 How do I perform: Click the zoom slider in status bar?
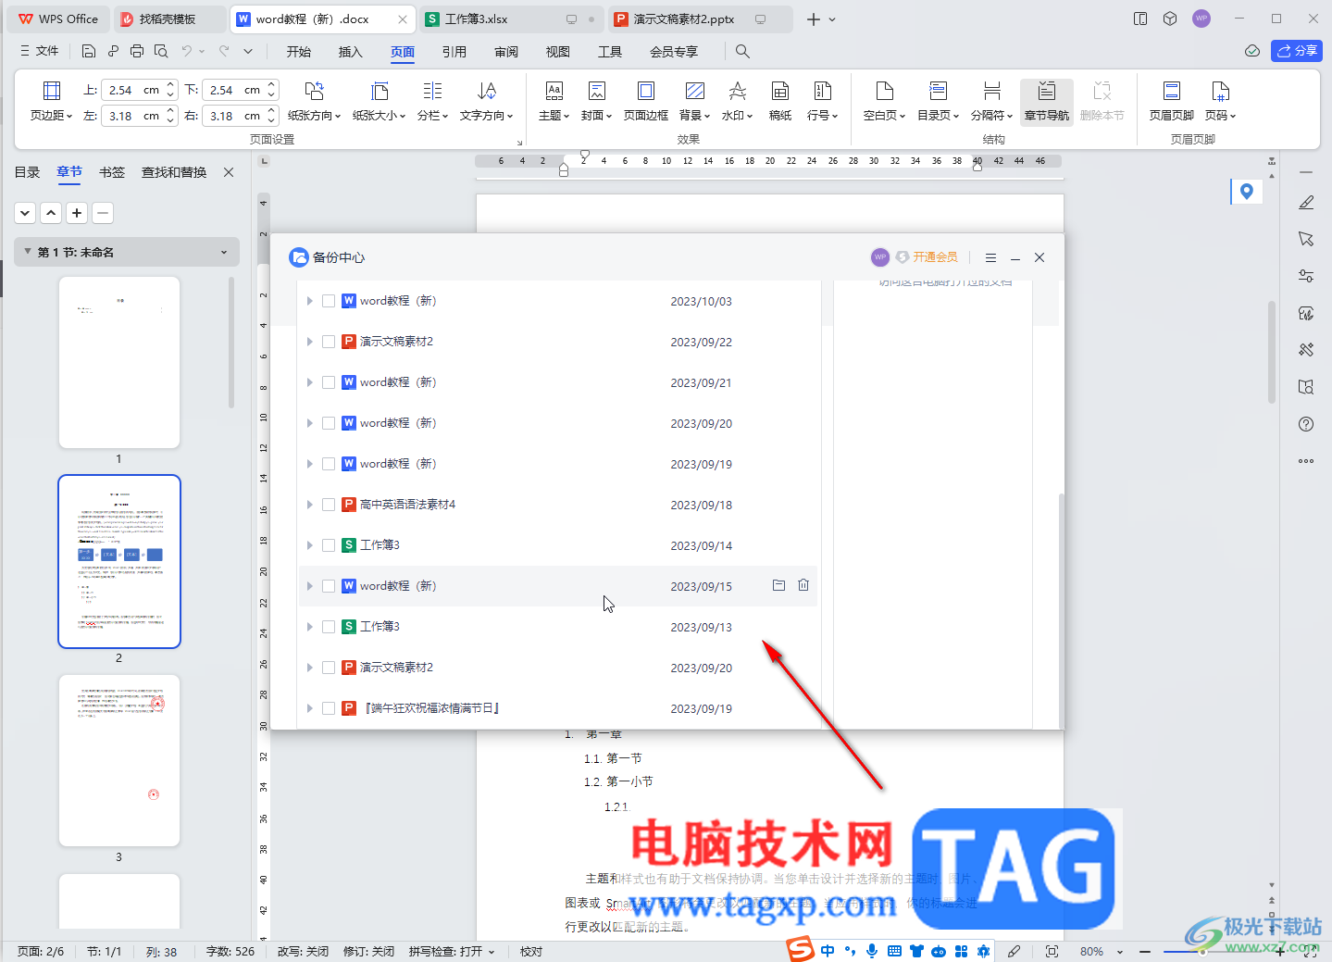click(x=1203, y=952)
